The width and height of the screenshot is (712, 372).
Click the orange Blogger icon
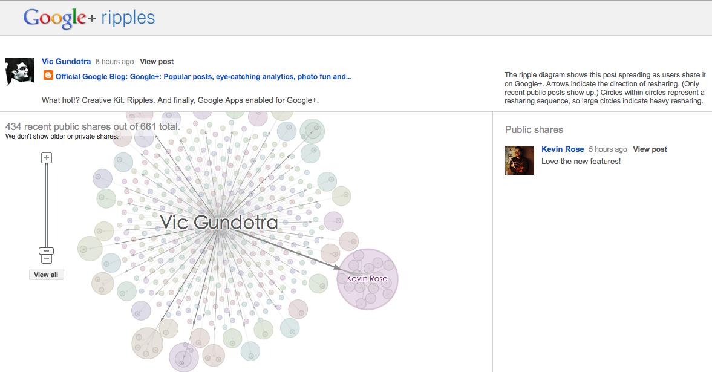48,76
